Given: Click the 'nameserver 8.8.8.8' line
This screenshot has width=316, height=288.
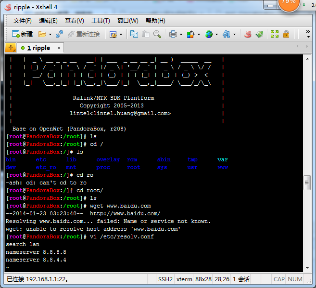Looking at the screenshot, I should coord(36,252).
